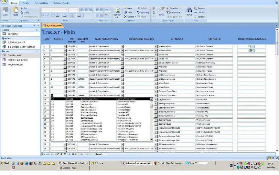
Task: Open Works Package Primary dropdown in row 5
Action: 122,63
